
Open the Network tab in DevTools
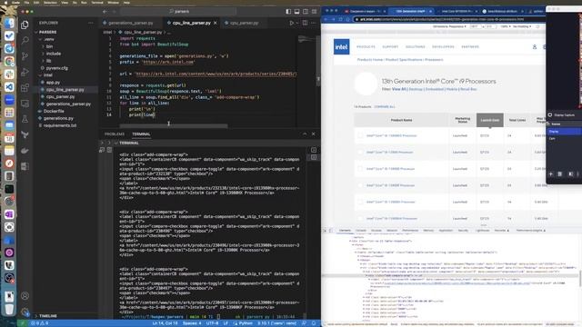(392, 231)
